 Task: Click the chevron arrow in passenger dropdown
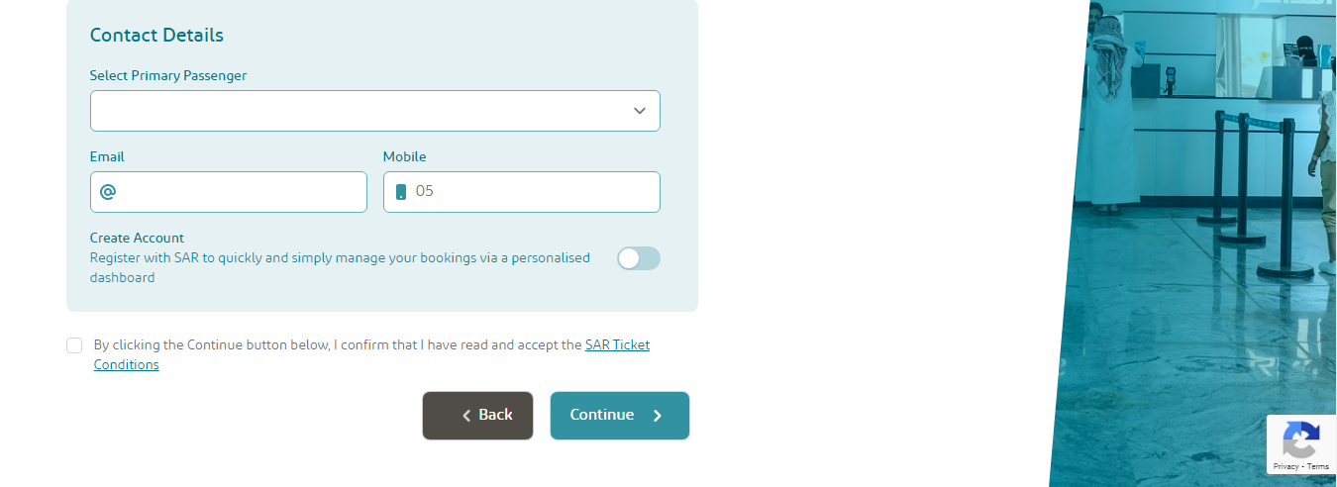coord(640,111)
